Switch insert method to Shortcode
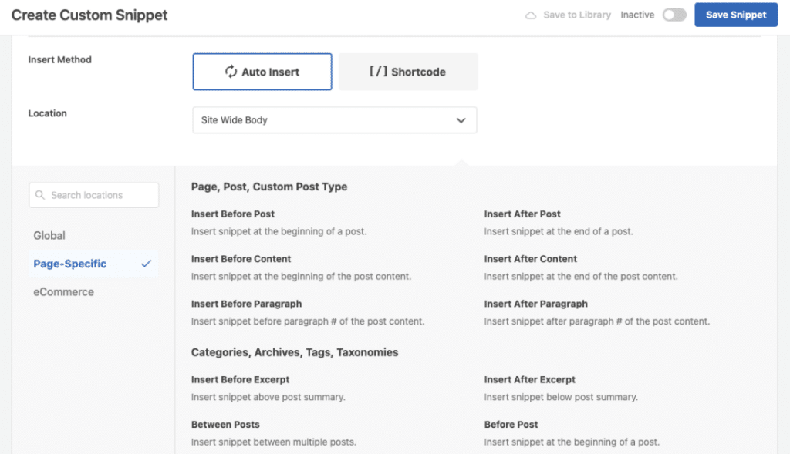The width and height of the screenshot is (790, 454). point(407,71)
